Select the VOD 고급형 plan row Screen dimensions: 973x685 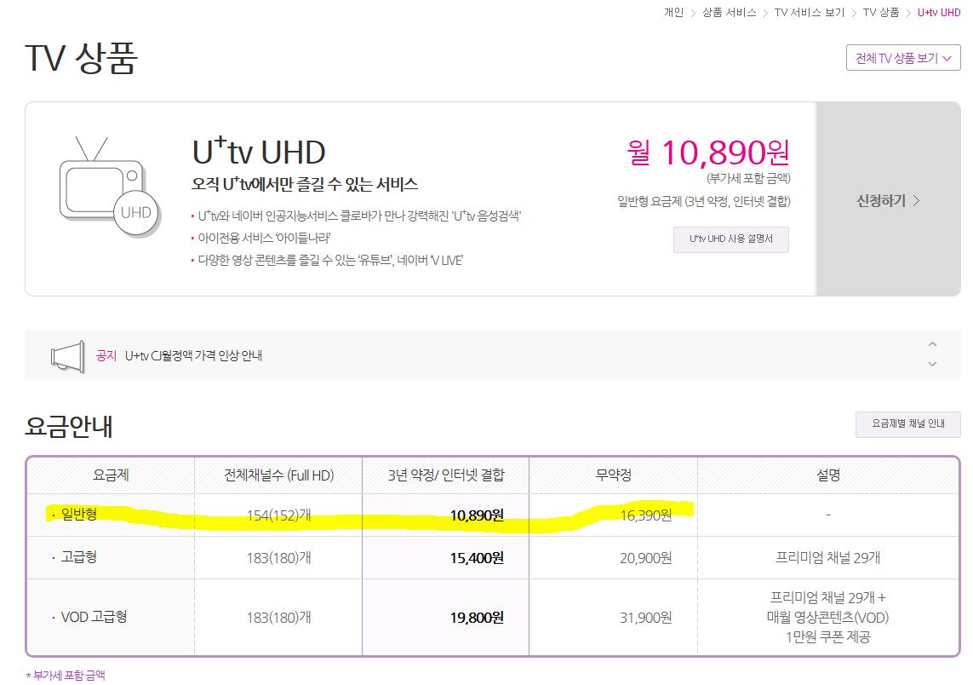[94, 617]
